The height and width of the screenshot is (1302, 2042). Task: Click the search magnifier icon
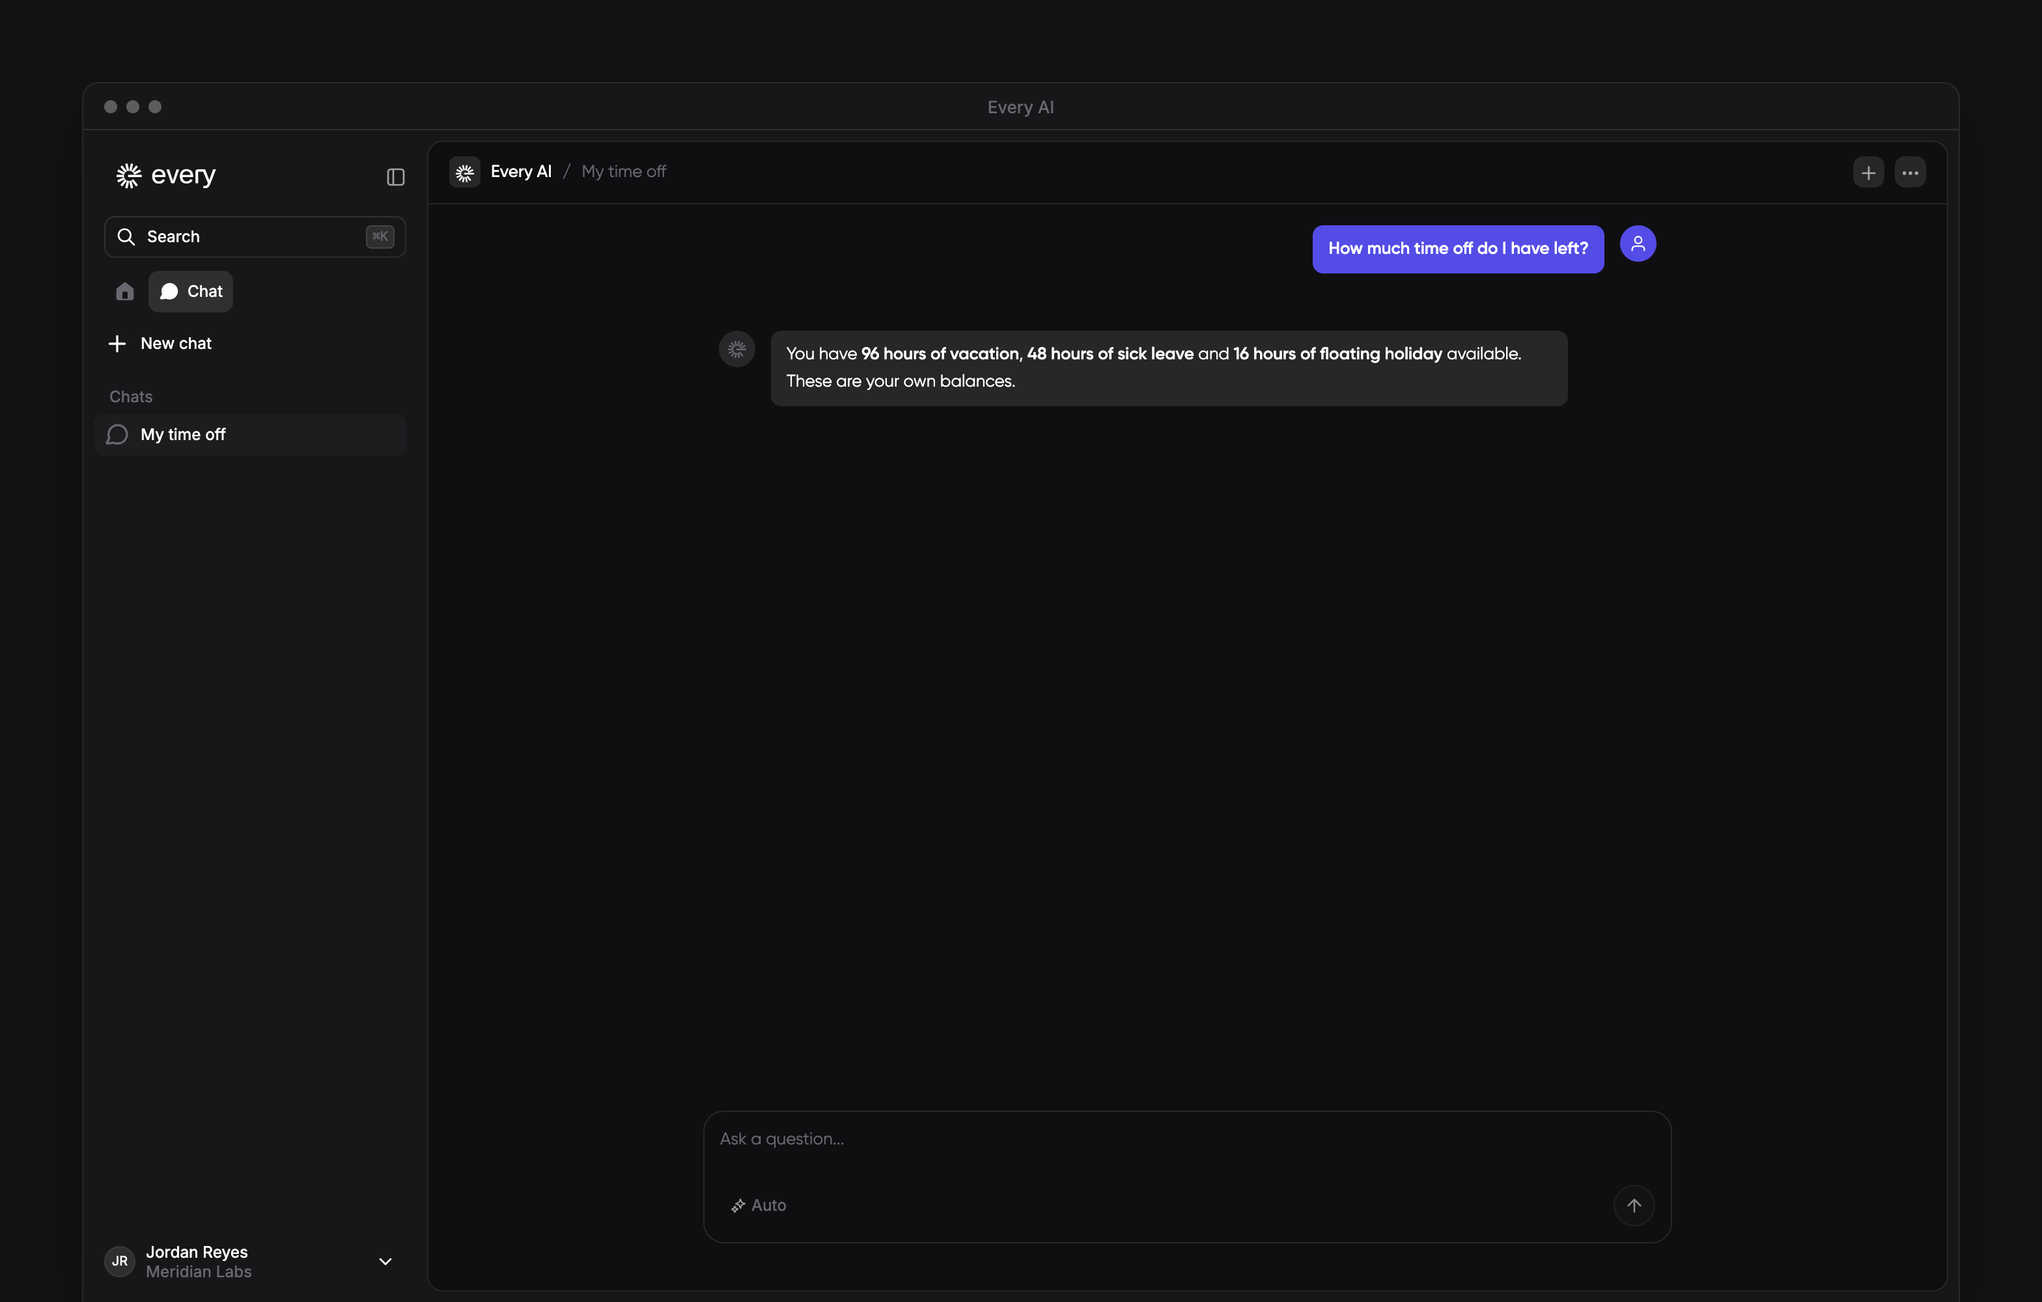(126, 236)
